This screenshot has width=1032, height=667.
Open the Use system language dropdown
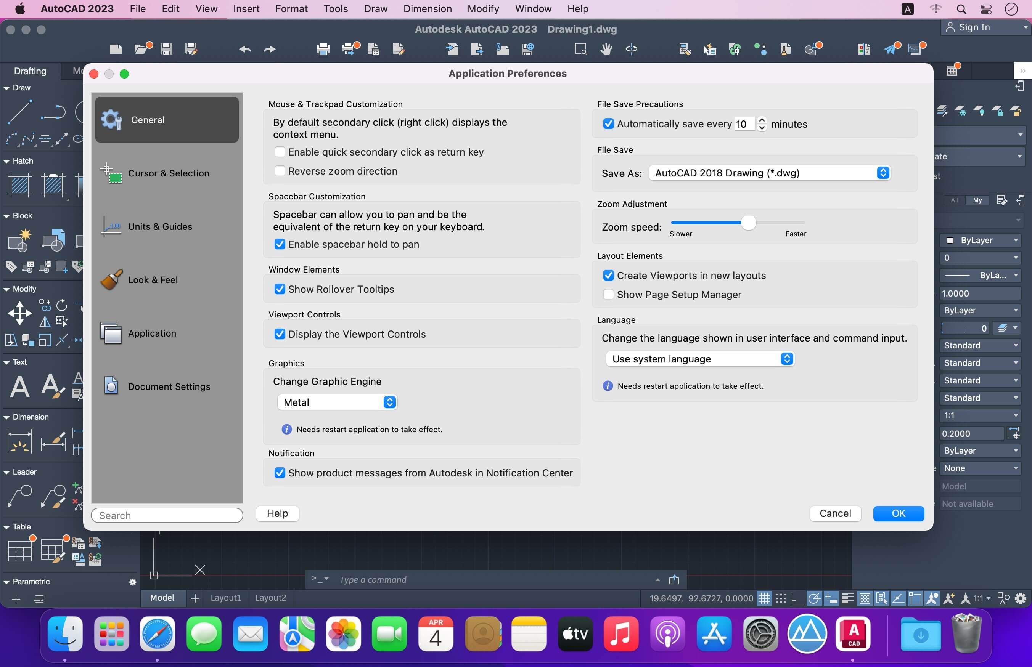coord(700,359)
